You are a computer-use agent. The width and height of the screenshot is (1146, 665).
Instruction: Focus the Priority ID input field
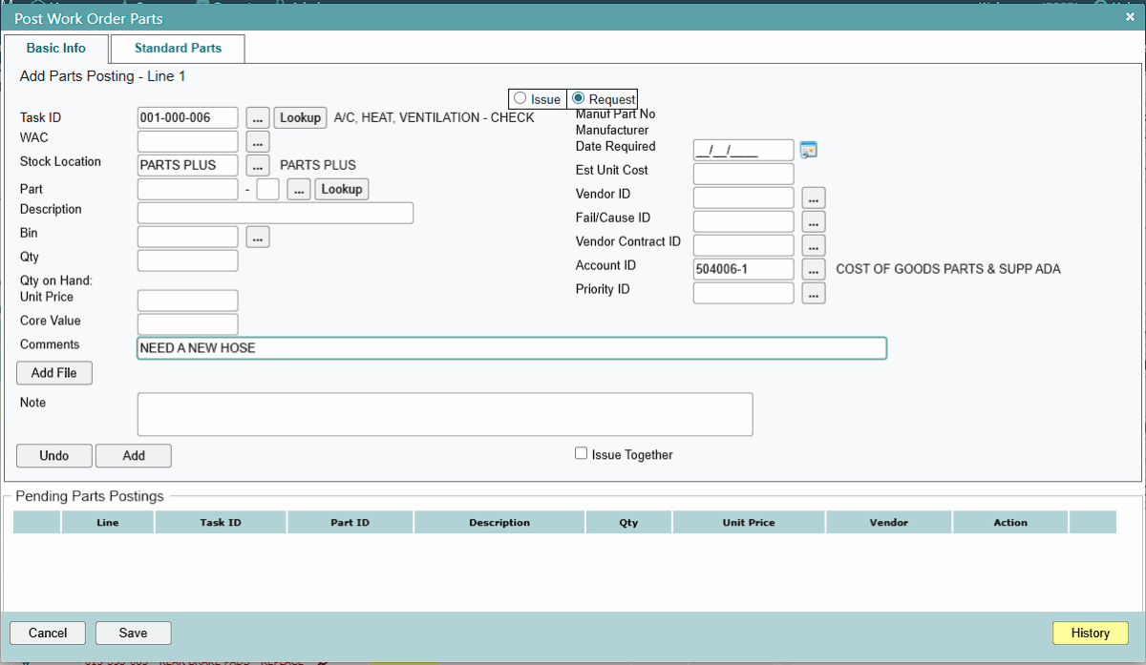pyautogui.click(x=744, y=293)
